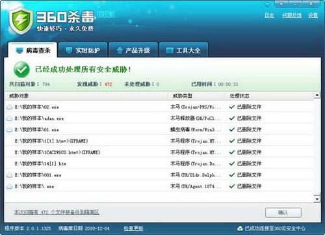Click the green success checkmark icon
This screenshot has height=235, width=325.
(x=21, y=70)
